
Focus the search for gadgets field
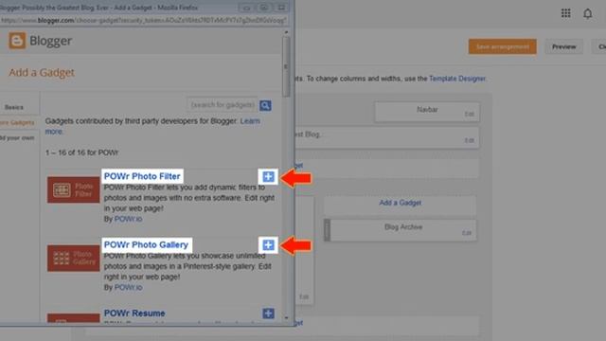pyautogui.click(x=223, y=105)
